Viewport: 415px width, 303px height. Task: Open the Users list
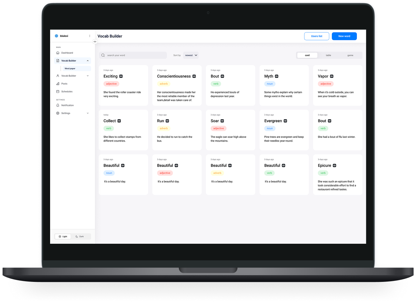[316, 36]
